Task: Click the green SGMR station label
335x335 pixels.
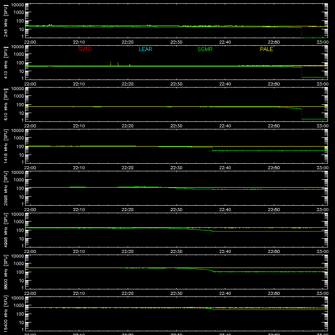Action: pos(205,49)
